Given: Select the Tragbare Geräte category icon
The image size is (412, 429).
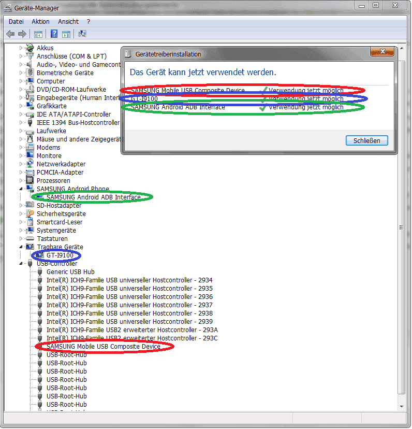Looking at the screenshot, I should (x=30, y=247).
